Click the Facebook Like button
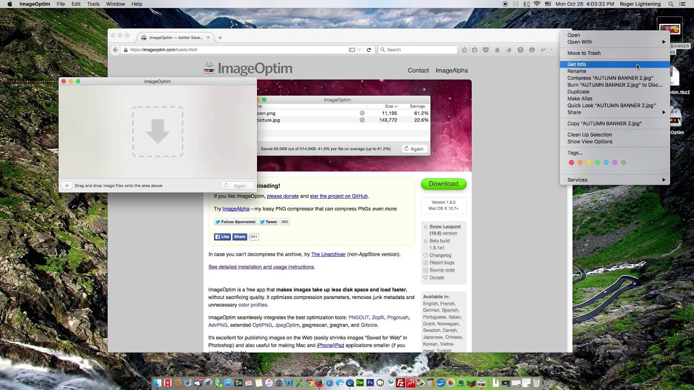The height and width of the screenshot is (390, 694). tap(222, 237)
